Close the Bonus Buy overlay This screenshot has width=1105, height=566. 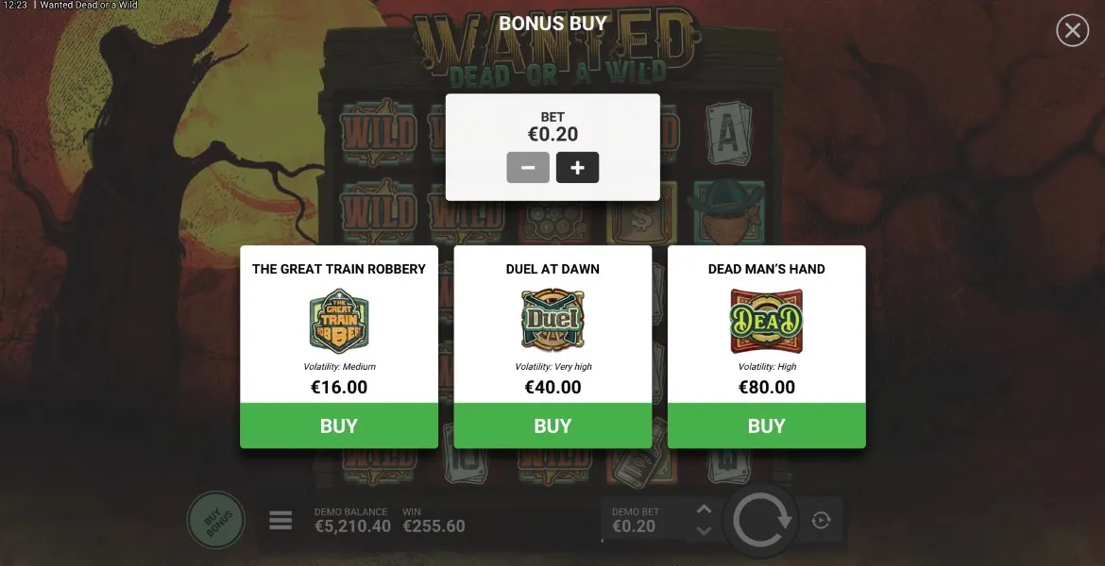point(1073,30)
